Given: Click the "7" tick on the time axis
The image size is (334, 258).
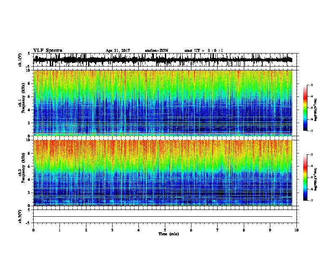Looking at the screenshot, I should click(x=218, y=230).
